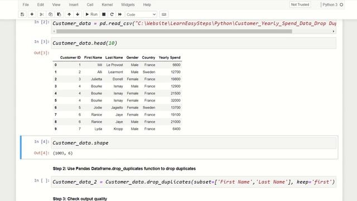357x201 pixels.
Task: Open the Insert menu
Action: [x=74, y=4]
